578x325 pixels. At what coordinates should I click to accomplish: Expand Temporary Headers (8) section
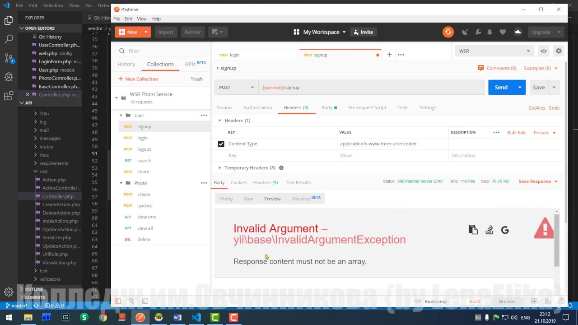click(220, 168)
